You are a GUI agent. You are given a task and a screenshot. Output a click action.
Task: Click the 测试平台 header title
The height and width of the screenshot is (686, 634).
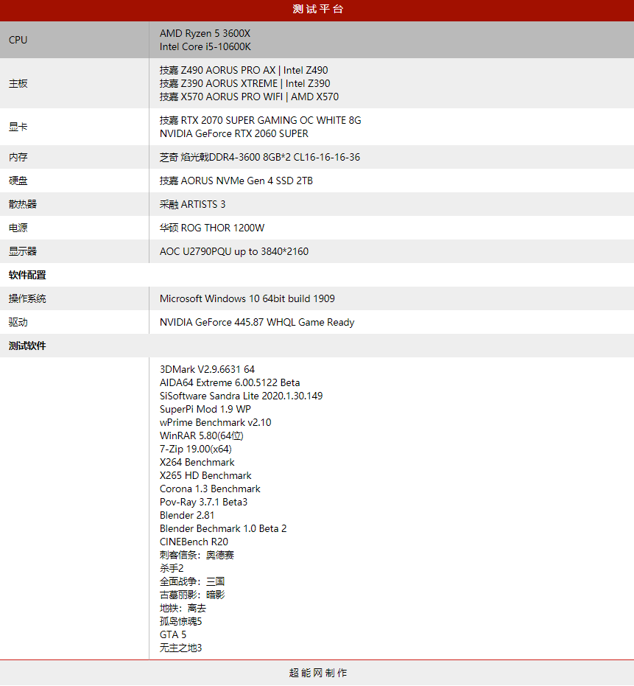[x=317, y=10]
